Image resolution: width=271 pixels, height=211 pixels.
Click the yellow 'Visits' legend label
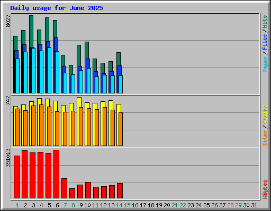coord(265,114)
